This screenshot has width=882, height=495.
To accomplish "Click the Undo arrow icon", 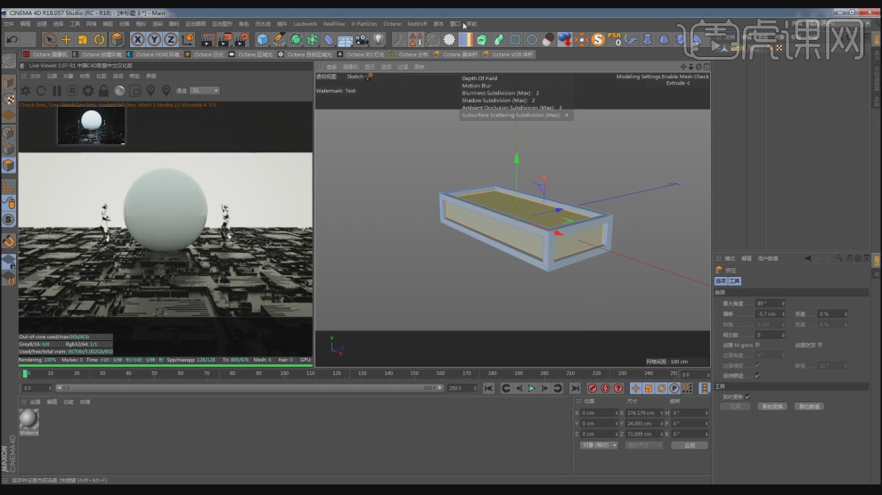I will tap(12, 39).
